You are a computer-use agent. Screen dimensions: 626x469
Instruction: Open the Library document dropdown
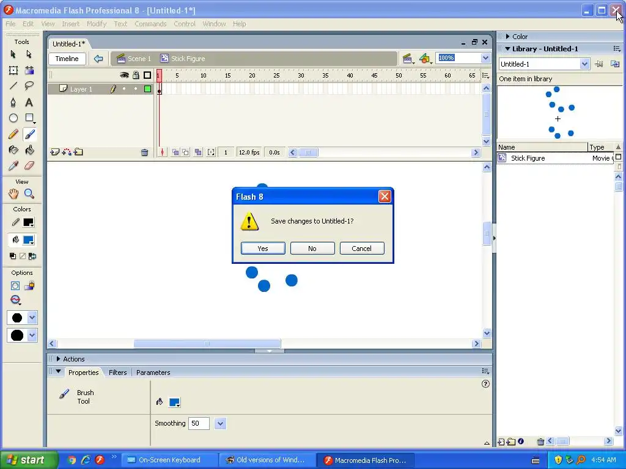tap(584, 64)
